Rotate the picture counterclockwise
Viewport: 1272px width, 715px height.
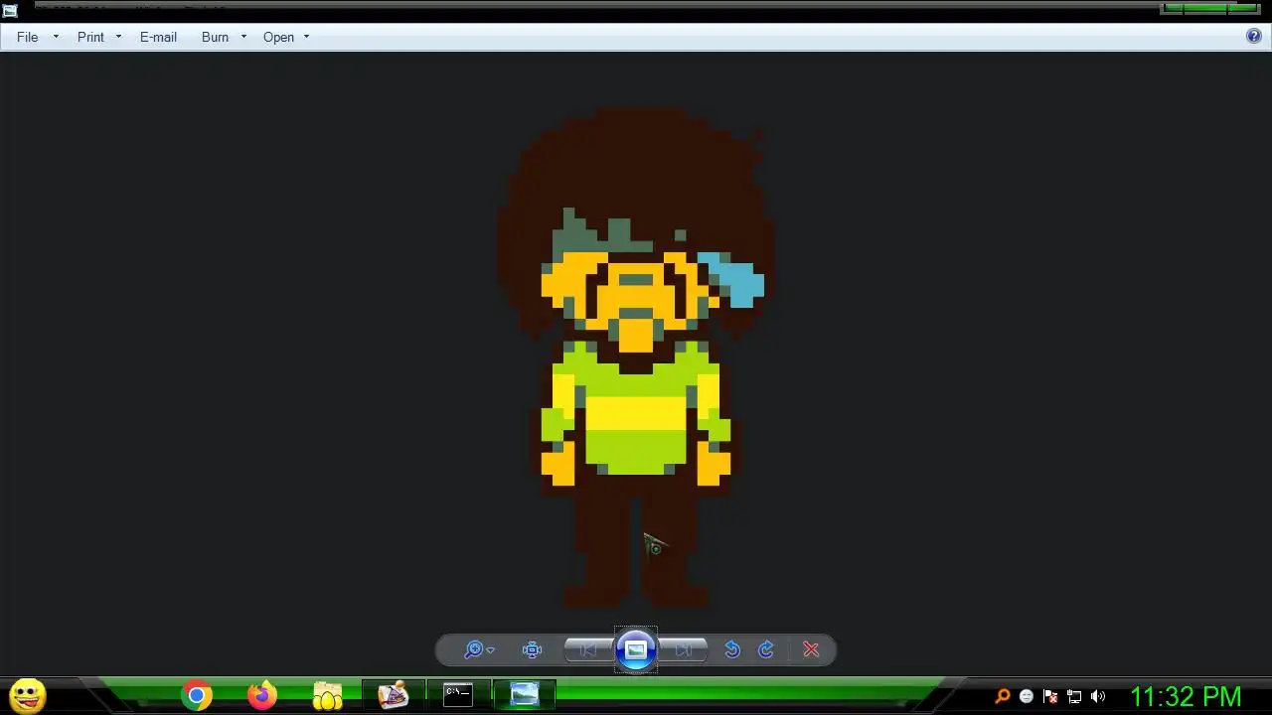coord(732,649)
